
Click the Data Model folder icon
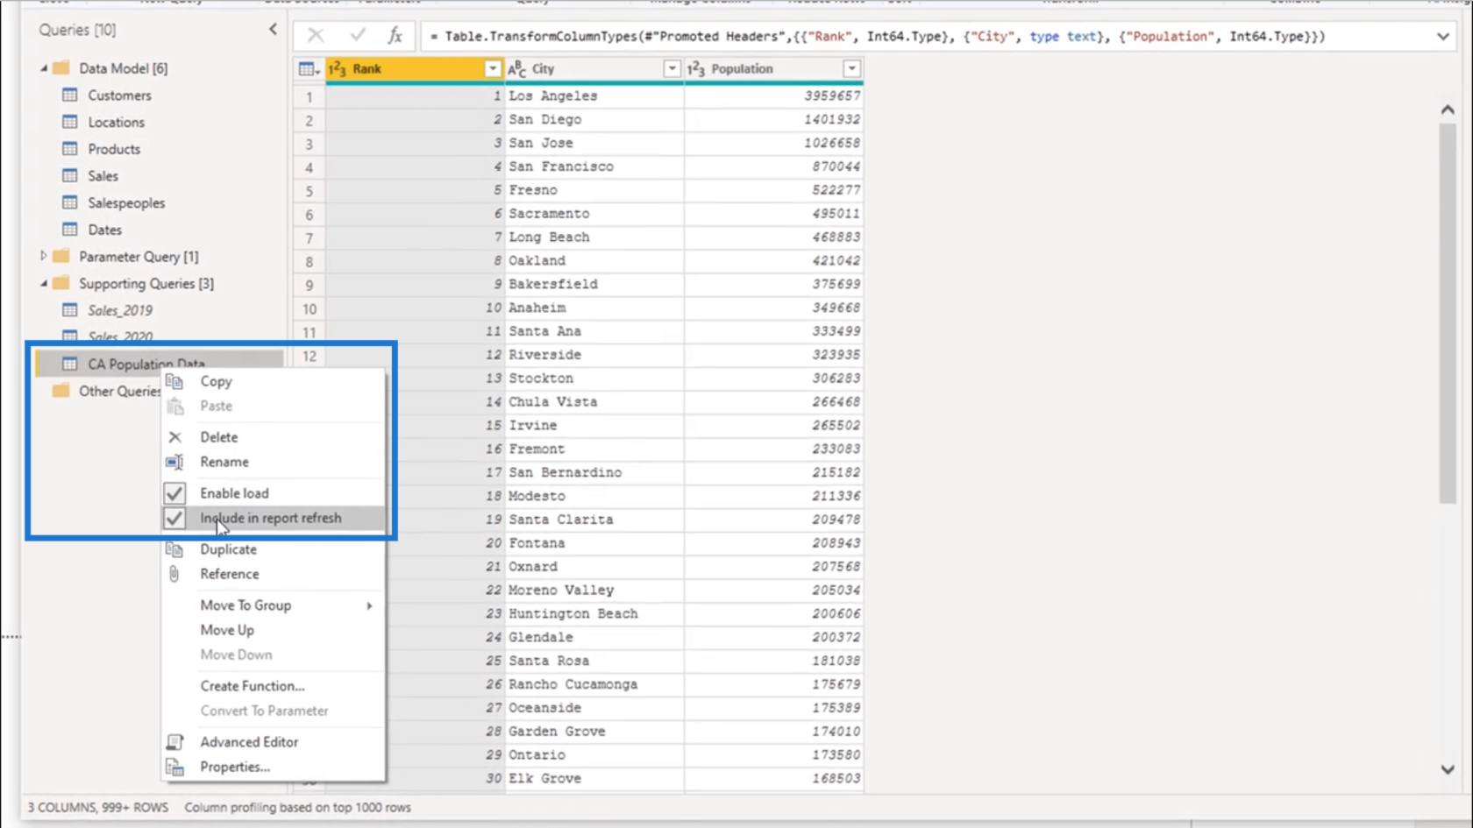click(60, 67)
